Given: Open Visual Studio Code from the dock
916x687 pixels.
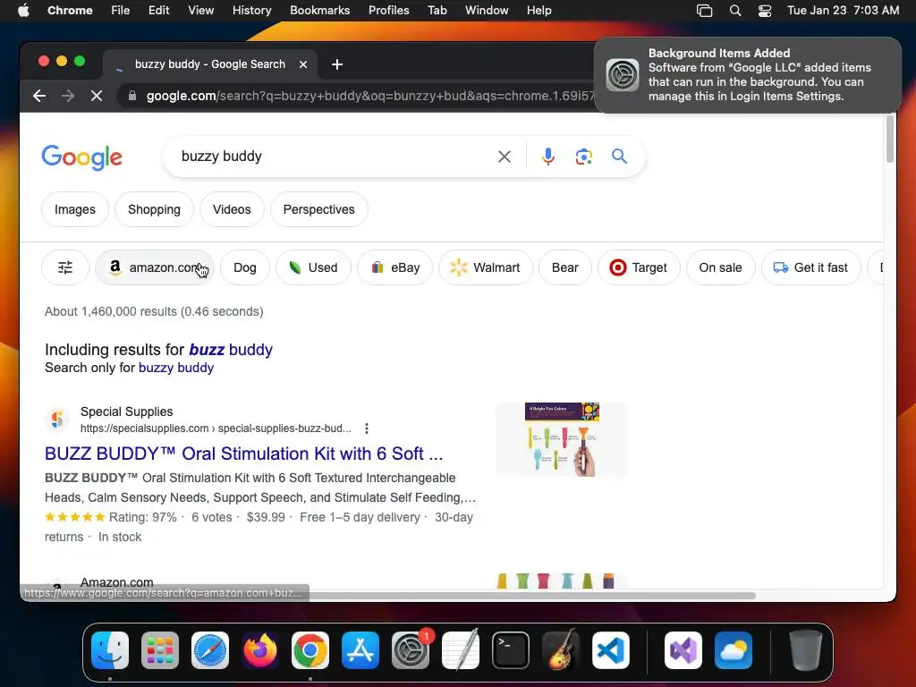Looking at the screenshot, I should point(611,650).
